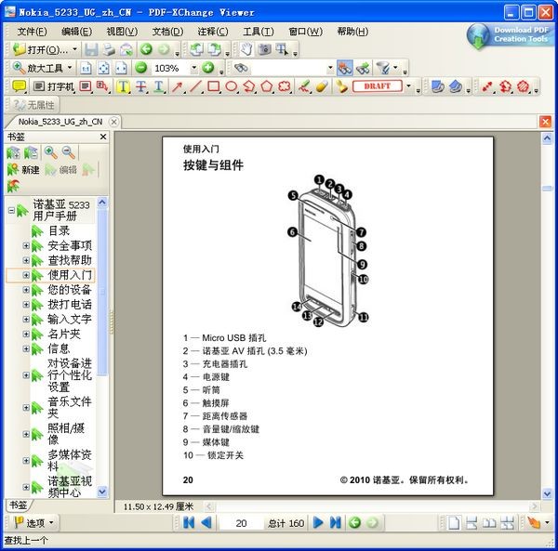Screen dimensions: 558x551
Task: Click the binoculars Find icon
Action: [241, 68]
